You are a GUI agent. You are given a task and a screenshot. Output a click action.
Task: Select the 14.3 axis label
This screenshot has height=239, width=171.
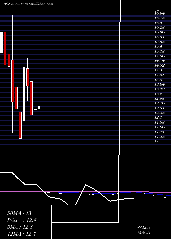158,70
